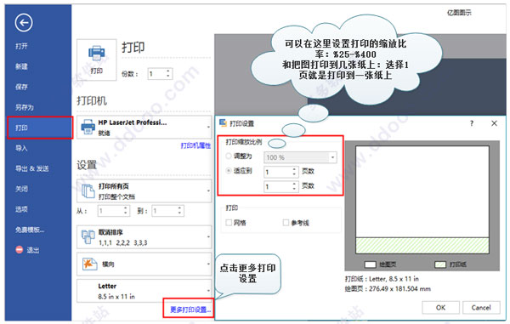Click the OK button
Image resolution: width=510 pixels, height=324 pixels.
pos(440,308)
